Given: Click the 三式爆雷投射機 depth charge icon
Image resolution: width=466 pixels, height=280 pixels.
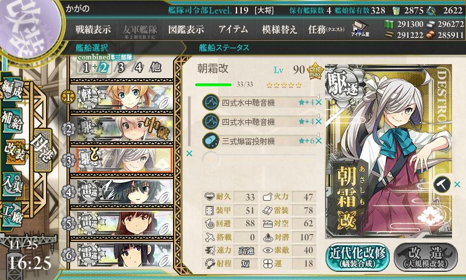Looking at the screenshot, I should point(211,141).
